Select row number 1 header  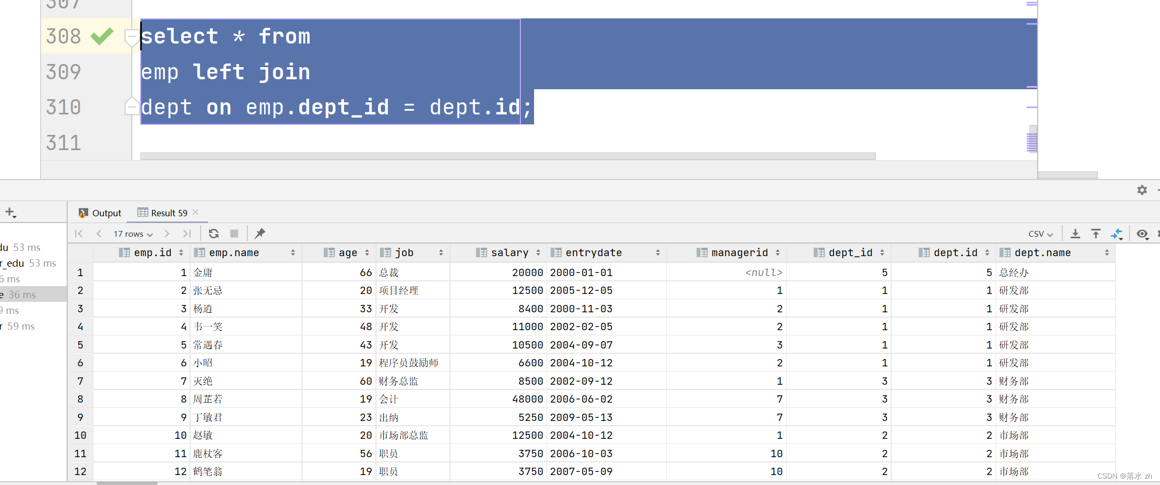pos(80,272)
